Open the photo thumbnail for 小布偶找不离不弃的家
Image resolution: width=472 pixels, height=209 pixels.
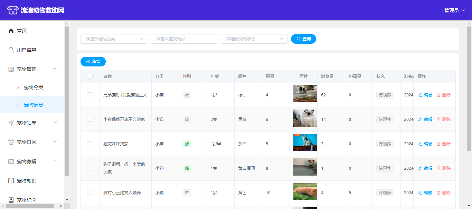click(x=305, y=118)
